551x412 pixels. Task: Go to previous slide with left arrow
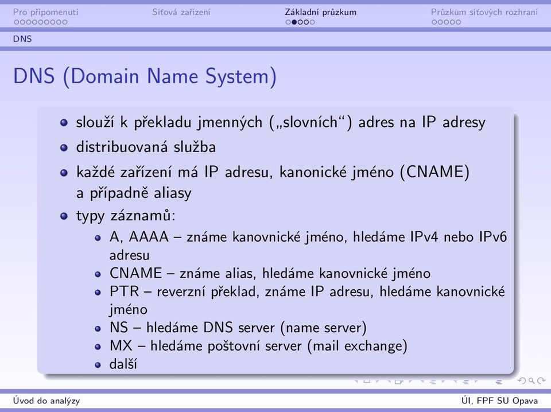(x=356, y=381)
